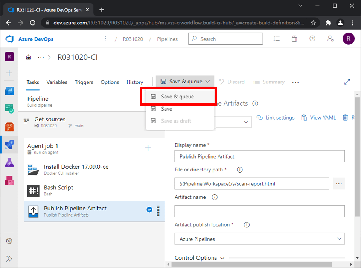Viewport: 361px width, 268px height.
Task: Open User settings icon
Action: (331, 39)
